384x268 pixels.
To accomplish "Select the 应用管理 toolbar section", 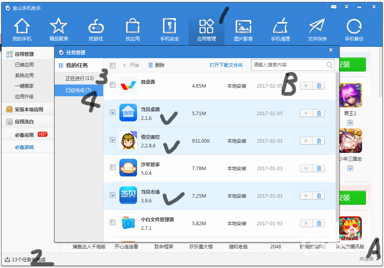I will point(207,30).
